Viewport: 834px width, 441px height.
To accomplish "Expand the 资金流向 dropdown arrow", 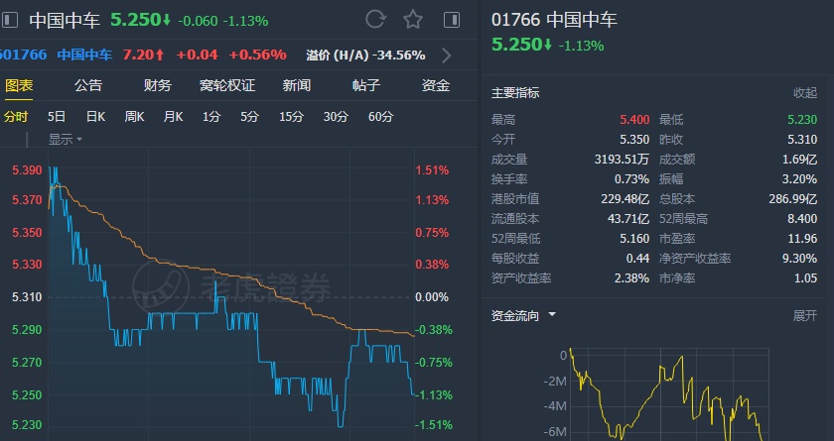I will tap(552, 315).
